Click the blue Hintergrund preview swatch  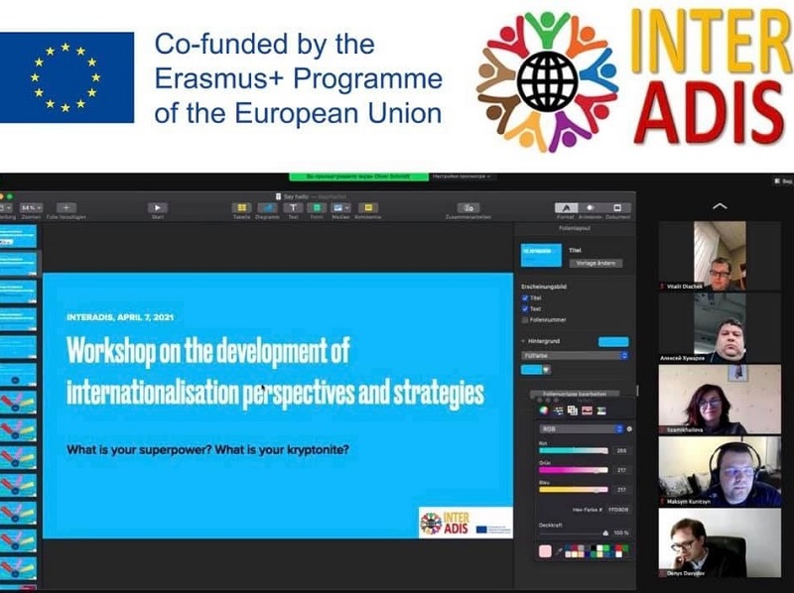[613, 341]
